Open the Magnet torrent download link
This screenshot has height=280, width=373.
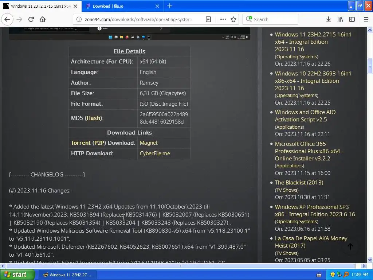(x=149, y=143)
